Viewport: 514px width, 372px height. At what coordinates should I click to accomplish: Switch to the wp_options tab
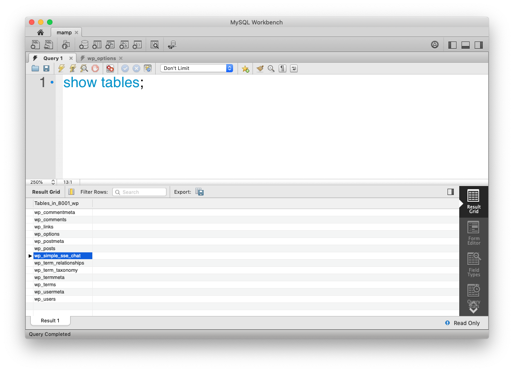tap(100, 58)
